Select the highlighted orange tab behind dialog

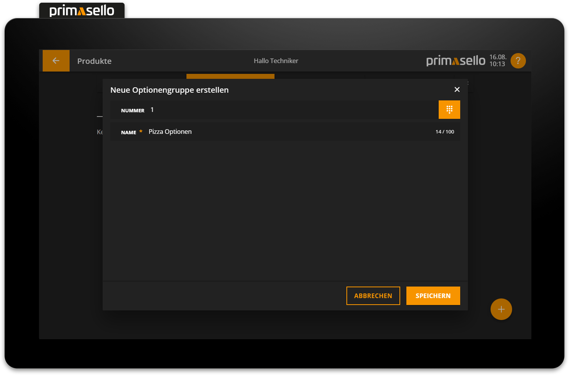pos(230,76)
